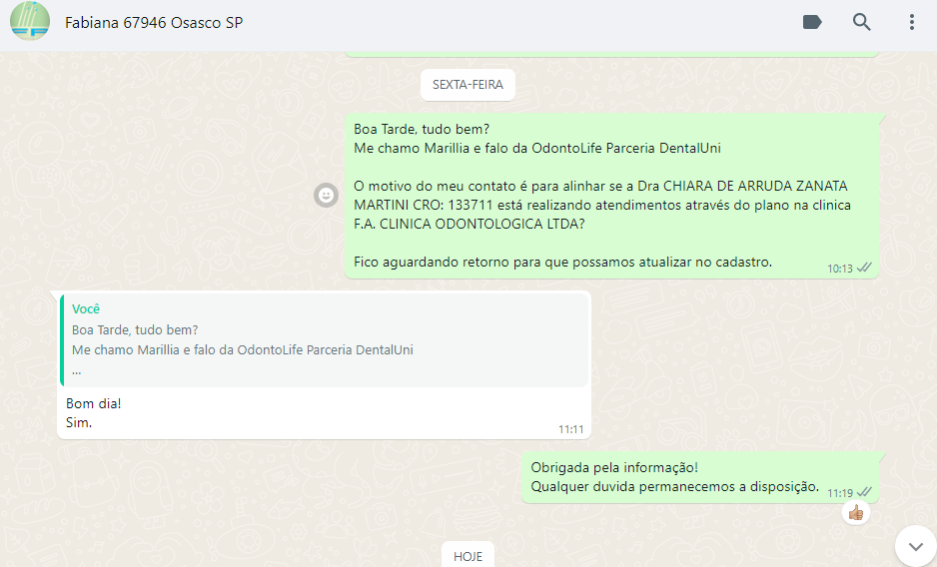937x567 pixels.
Task: Open contact info for Fabiana 67946 Osasco SP
Action: coord(154,22)
